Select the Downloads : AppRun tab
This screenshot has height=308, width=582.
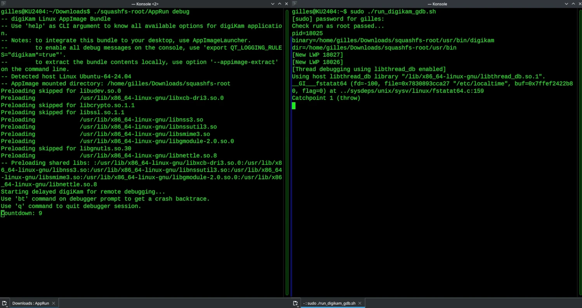click(x=31, y=303)
